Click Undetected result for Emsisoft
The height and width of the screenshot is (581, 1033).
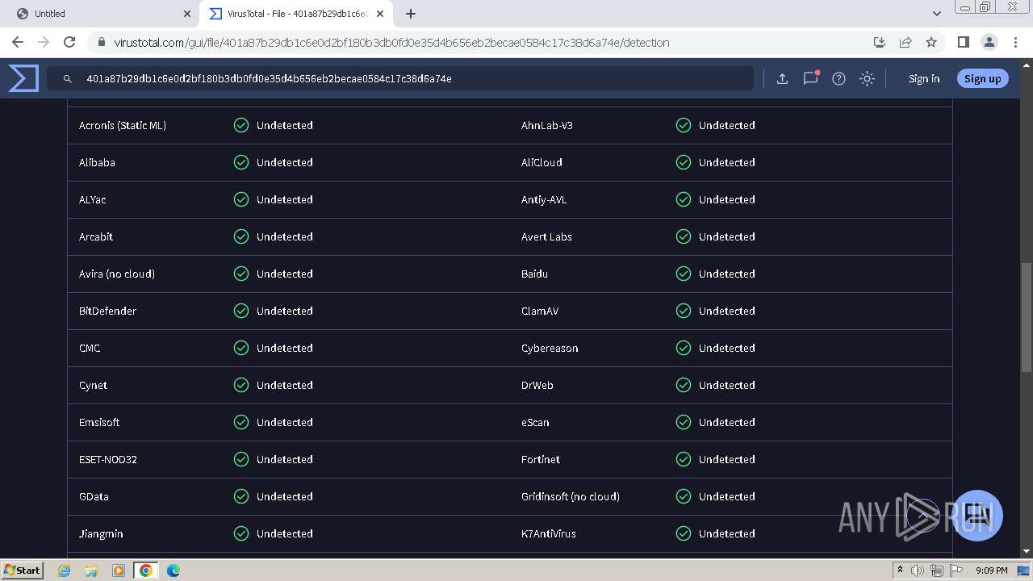(x=285, y=422)
